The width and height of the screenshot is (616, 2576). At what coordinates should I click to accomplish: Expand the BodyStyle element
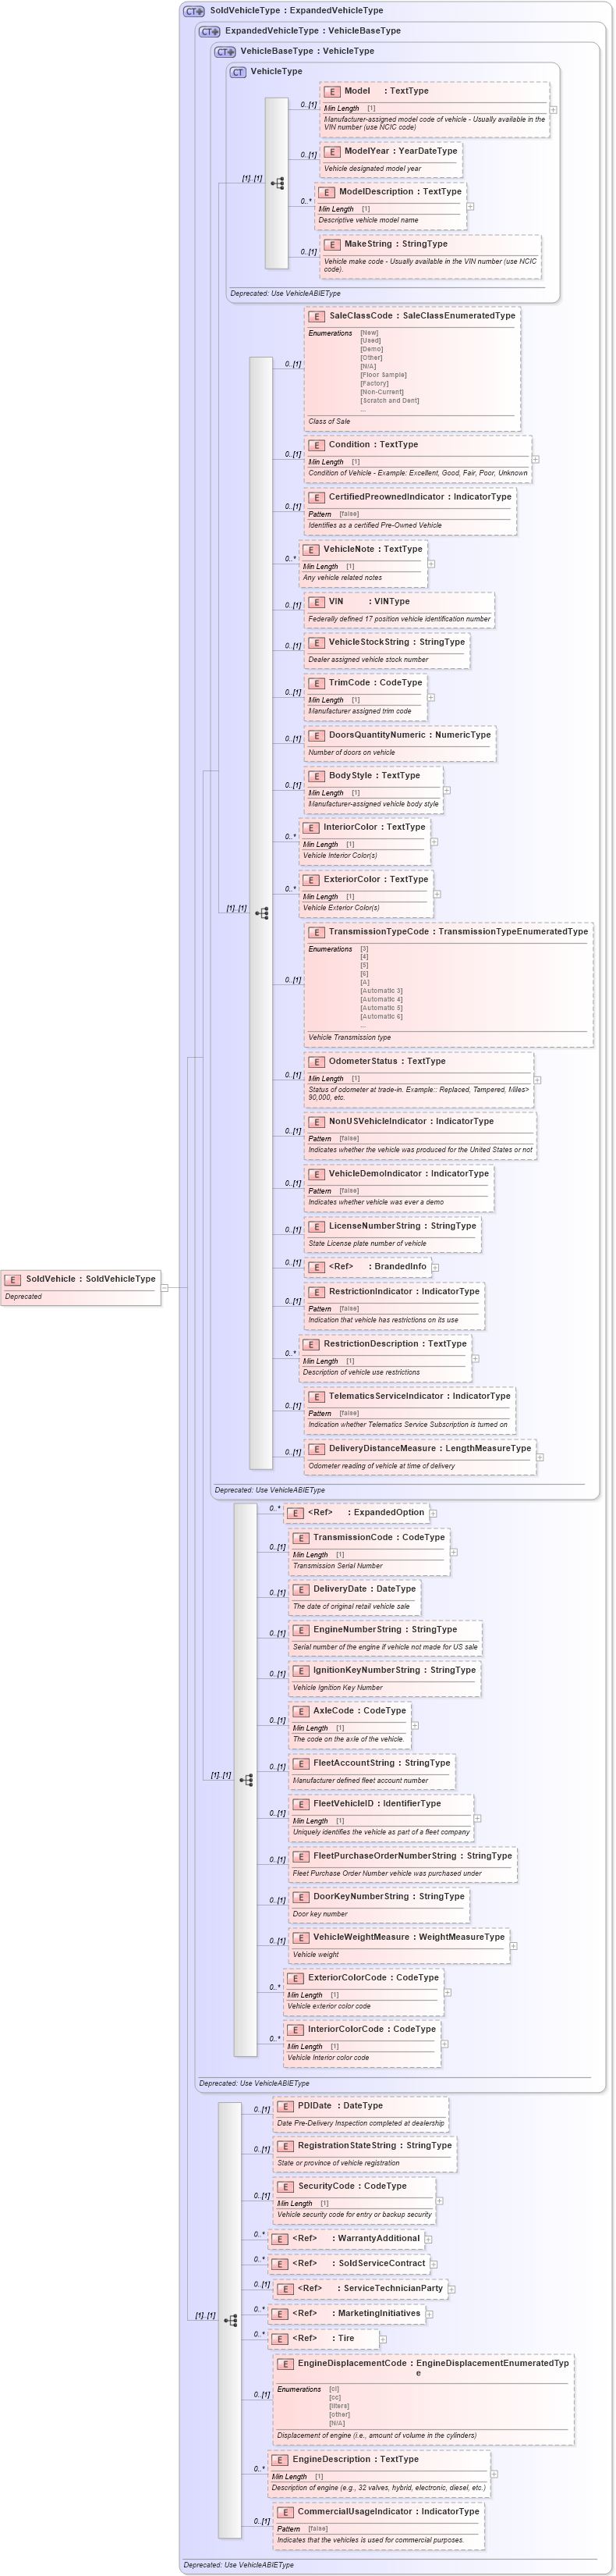[448, 790]
